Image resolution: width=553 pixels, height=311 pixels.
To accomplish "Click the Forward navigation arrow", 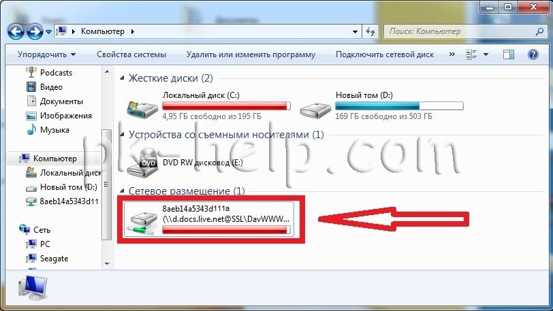I will (x=35, y=32).
